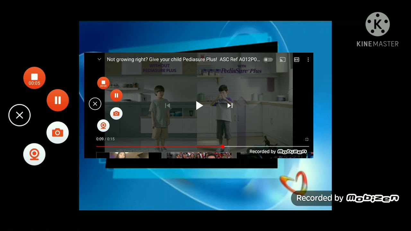Click small webcam button inside video
Image resolution: width=411 pixels, height=231 pixels.
click(103, 126)
